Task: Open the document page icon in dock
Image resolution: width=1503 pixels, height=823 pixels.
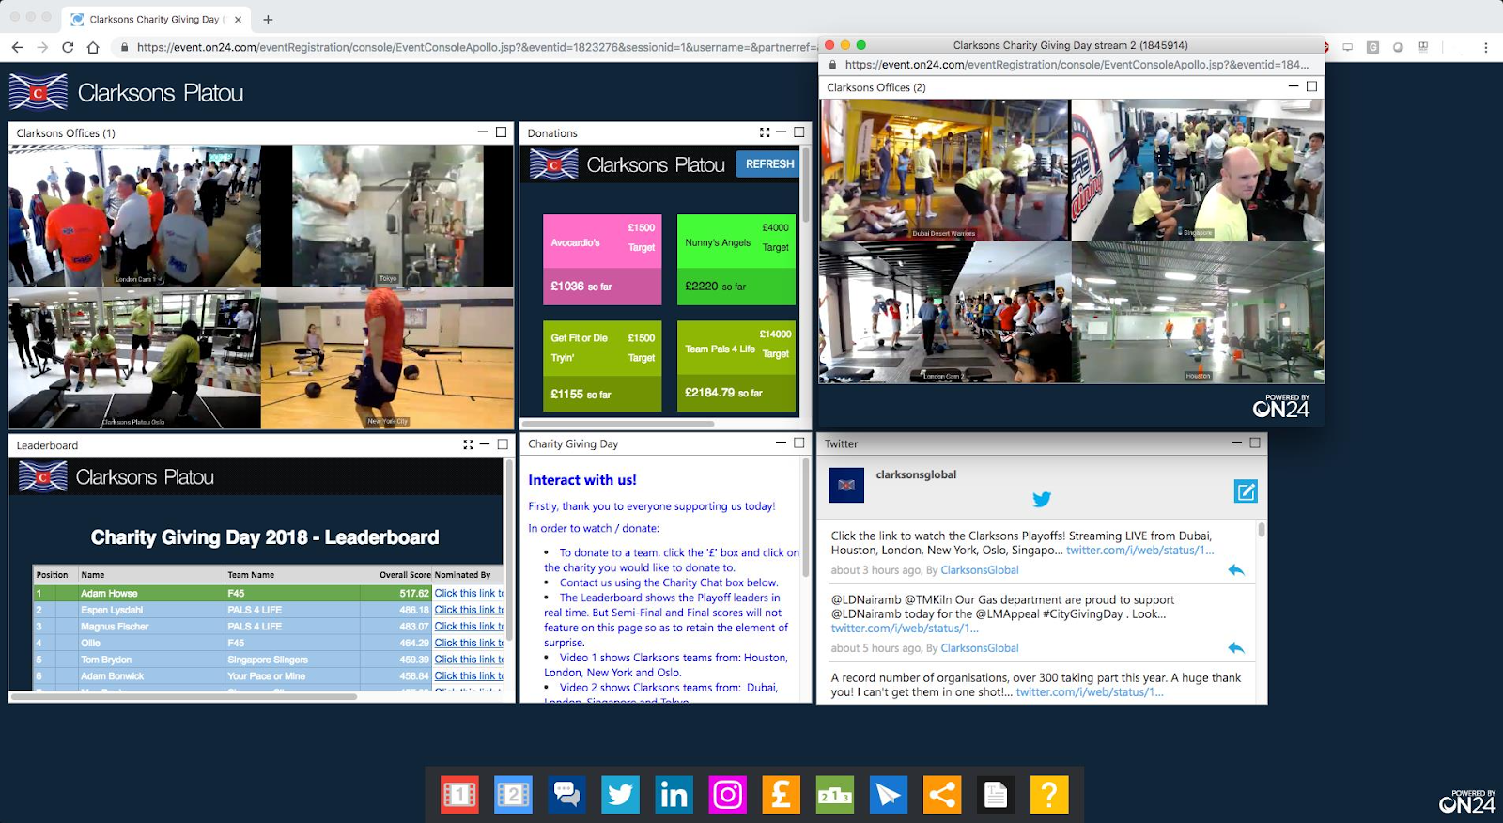Action: point(995,795)
